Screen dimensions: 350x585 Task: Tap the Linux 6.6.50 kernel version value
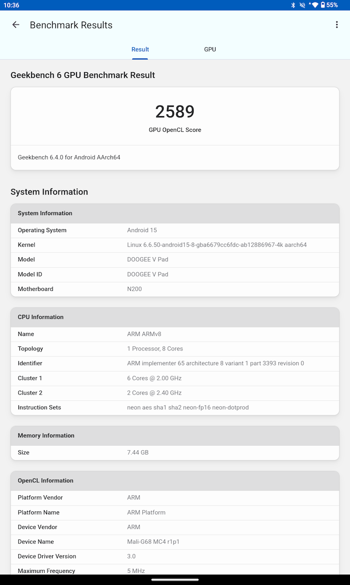217,245
